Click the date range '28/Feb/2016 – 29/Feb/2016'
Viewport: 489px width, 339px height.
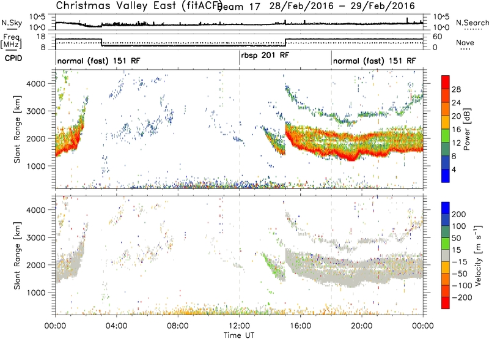click(342, 6)
